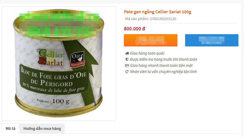Click the pixelated green can lid area
This screenshot has height=137, width=244.
point(59,23)
